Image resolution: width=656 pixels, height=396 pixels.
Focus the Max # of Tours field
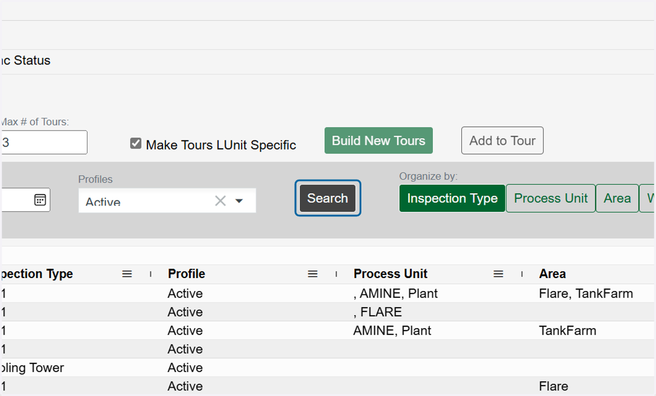pyautogui.click(x=44, y=143)
